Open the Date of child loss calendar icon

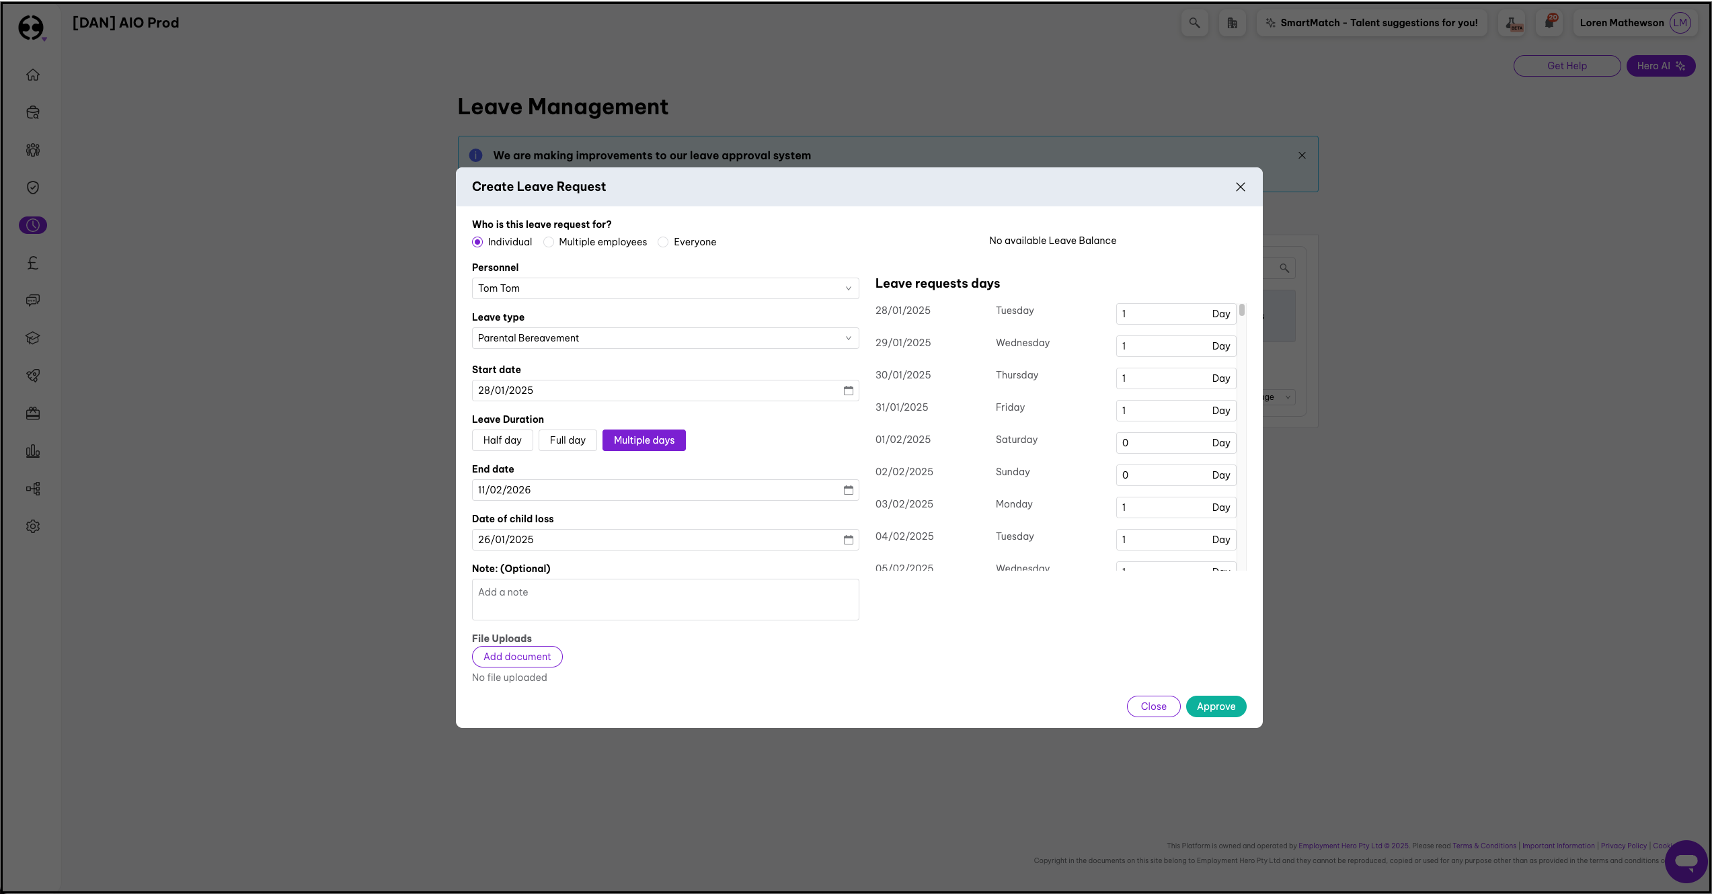point(848,540)
